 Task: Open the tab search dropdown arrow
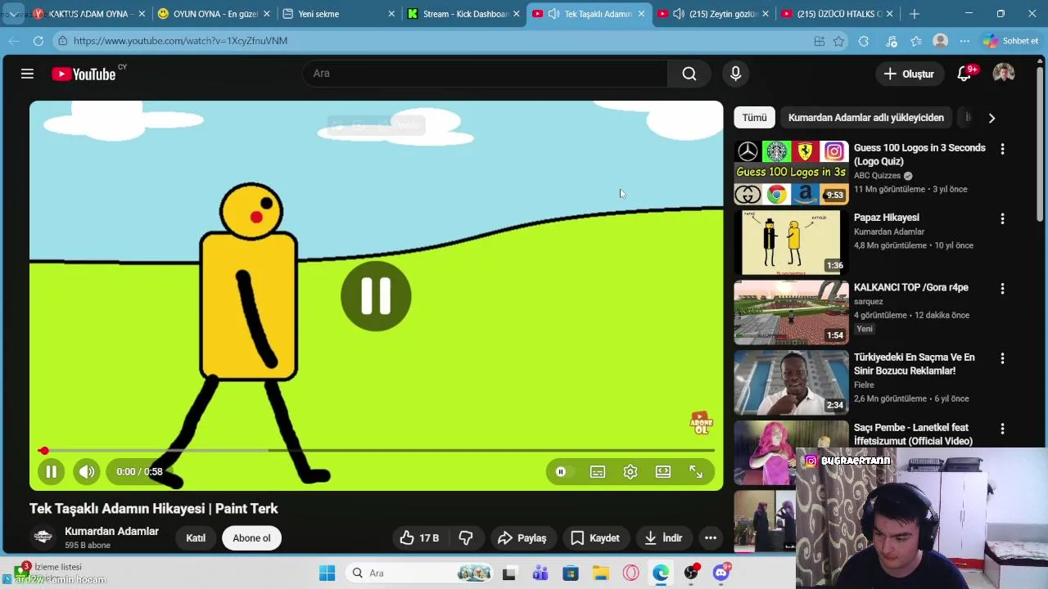pyautogui.click(x=13, y=14)
